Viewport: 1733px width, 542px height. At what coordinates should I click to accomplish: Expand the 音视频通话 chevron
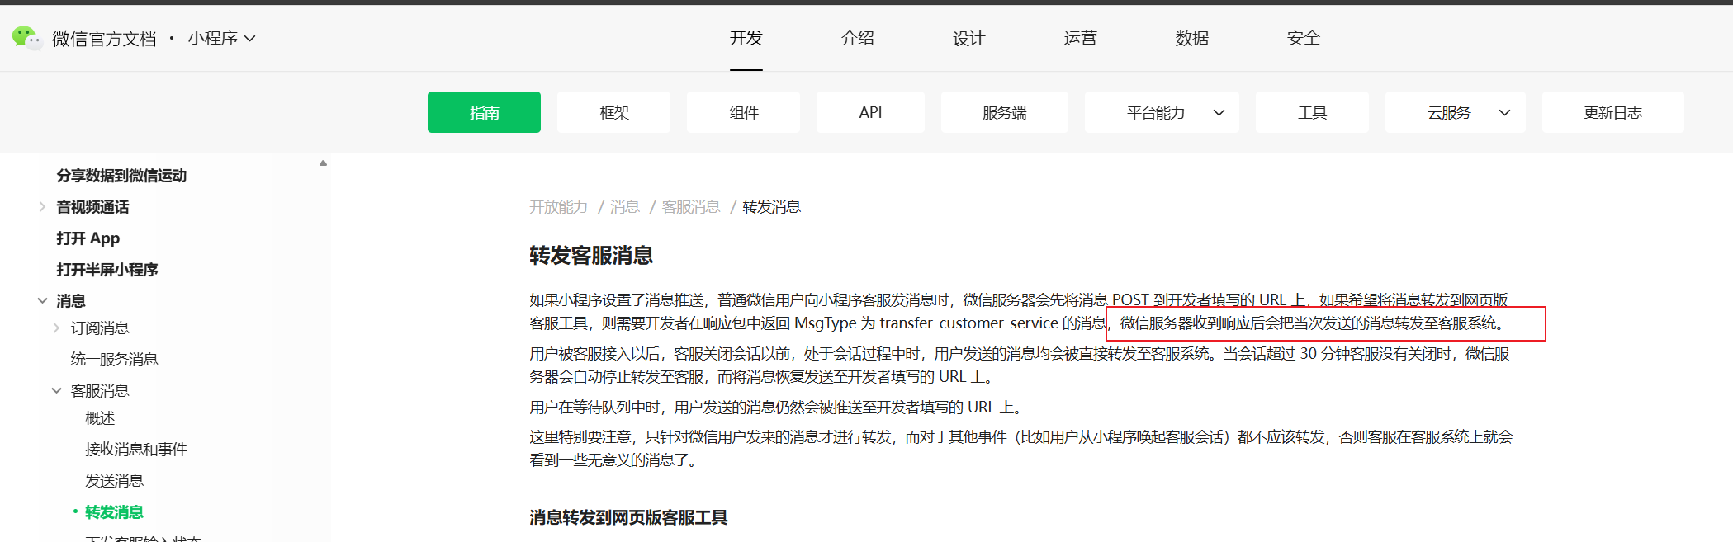[x=42, y=207]
